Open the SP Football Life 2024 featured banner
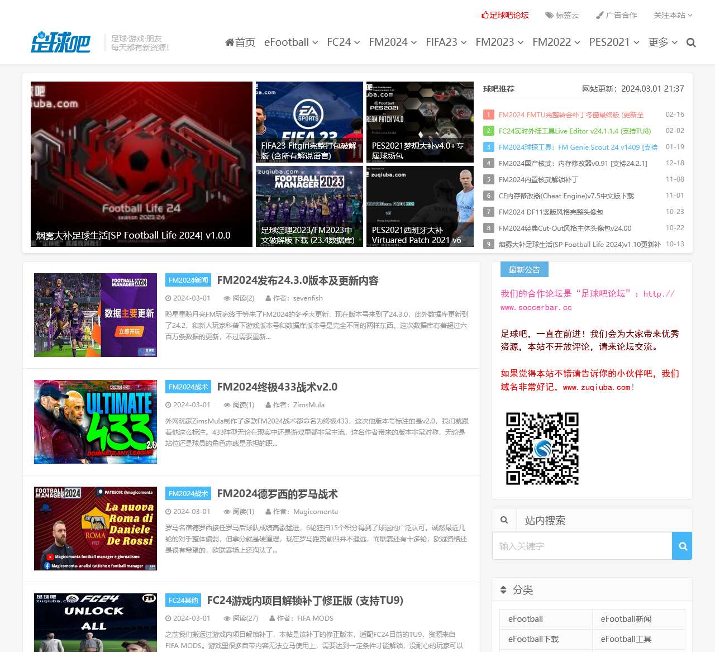Viewport: 715px width, 652px height. (141, 164)
